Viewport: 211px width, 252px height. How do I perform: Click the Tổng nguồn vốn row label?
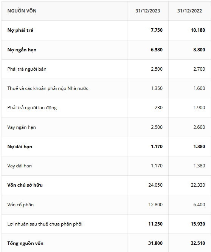tap(25, 243)
